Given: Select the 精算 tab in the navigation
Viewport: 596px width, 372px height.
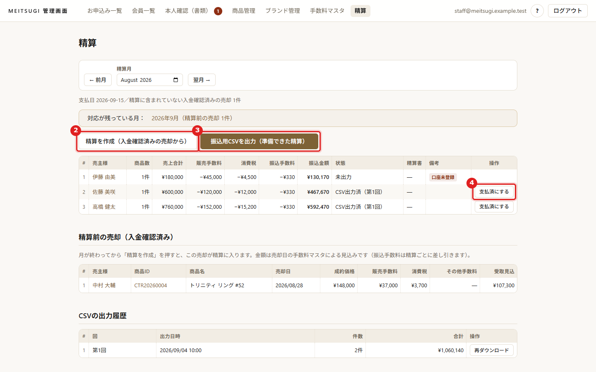Looking at the screenshot, I should [360, 11].
